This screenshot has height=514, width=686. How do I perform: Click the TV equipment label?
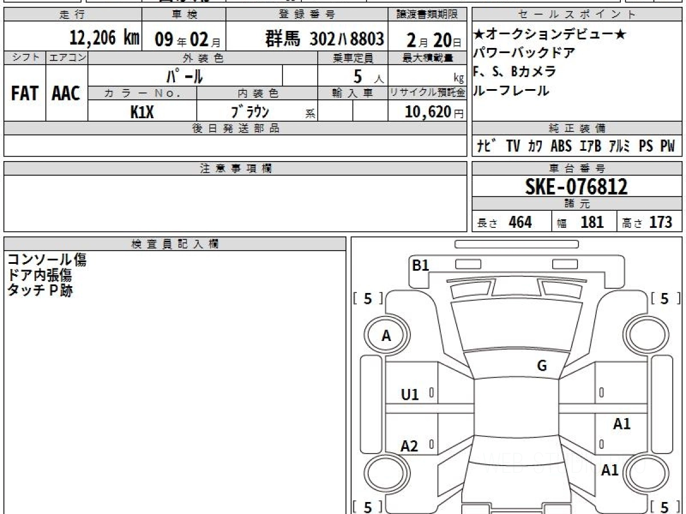(512, 146)
